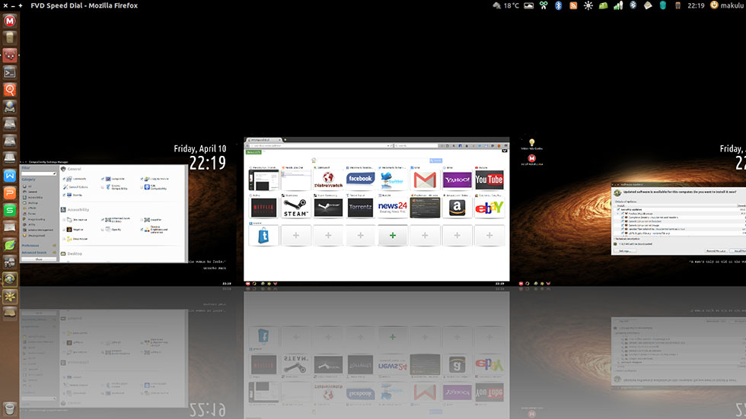746x419 pixels.
Task: Select the Accessibility heading in CompizConfig
Action: 78,210
